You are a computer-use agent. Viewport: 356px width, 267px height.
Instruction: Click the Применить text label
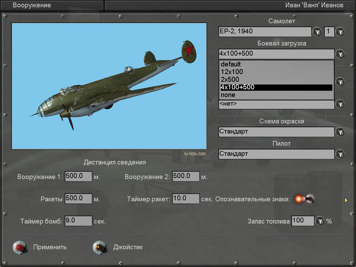pyautogui.click(x=50, y=247)
